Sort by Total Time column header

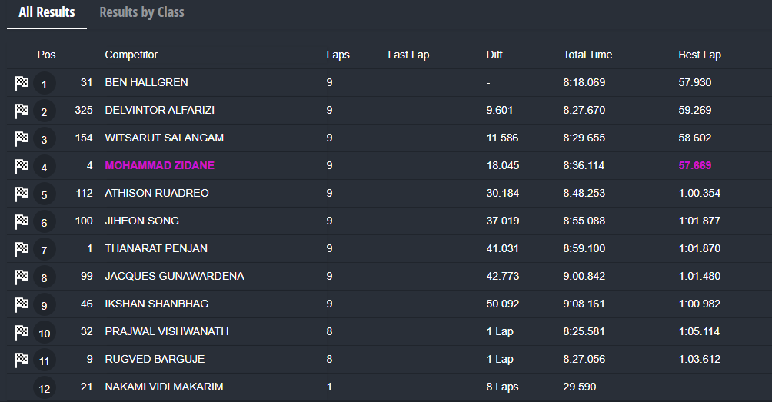coord(587,55)
